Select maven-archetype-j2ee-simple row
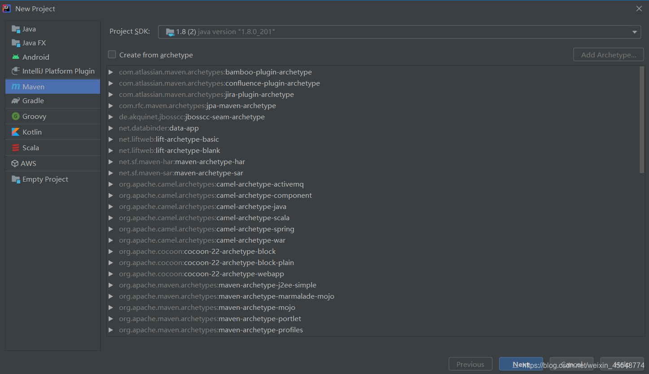The height and width of the screenshot is (374, 649). click(x=373, y=285)
